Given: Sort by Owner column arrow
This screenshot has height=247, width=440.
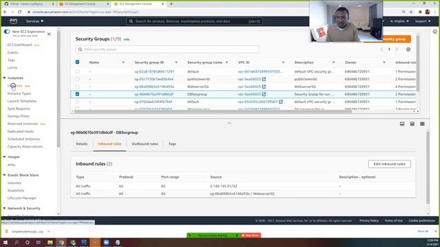Looking at the screenshot, I should [384, 62].
